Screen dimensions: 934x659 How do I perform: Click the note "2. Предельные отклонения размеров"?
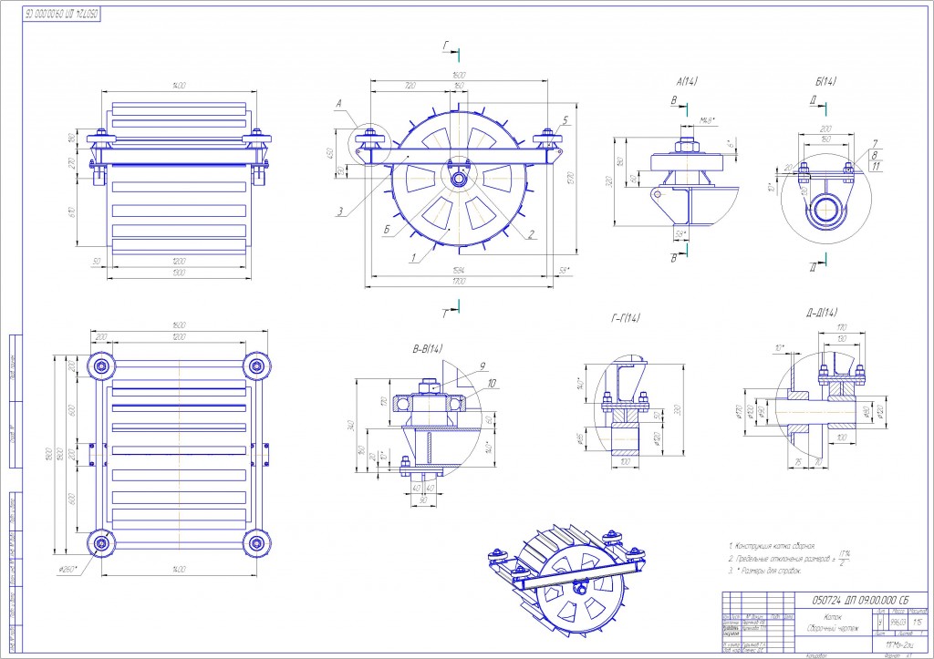click(x=781, y=559)
